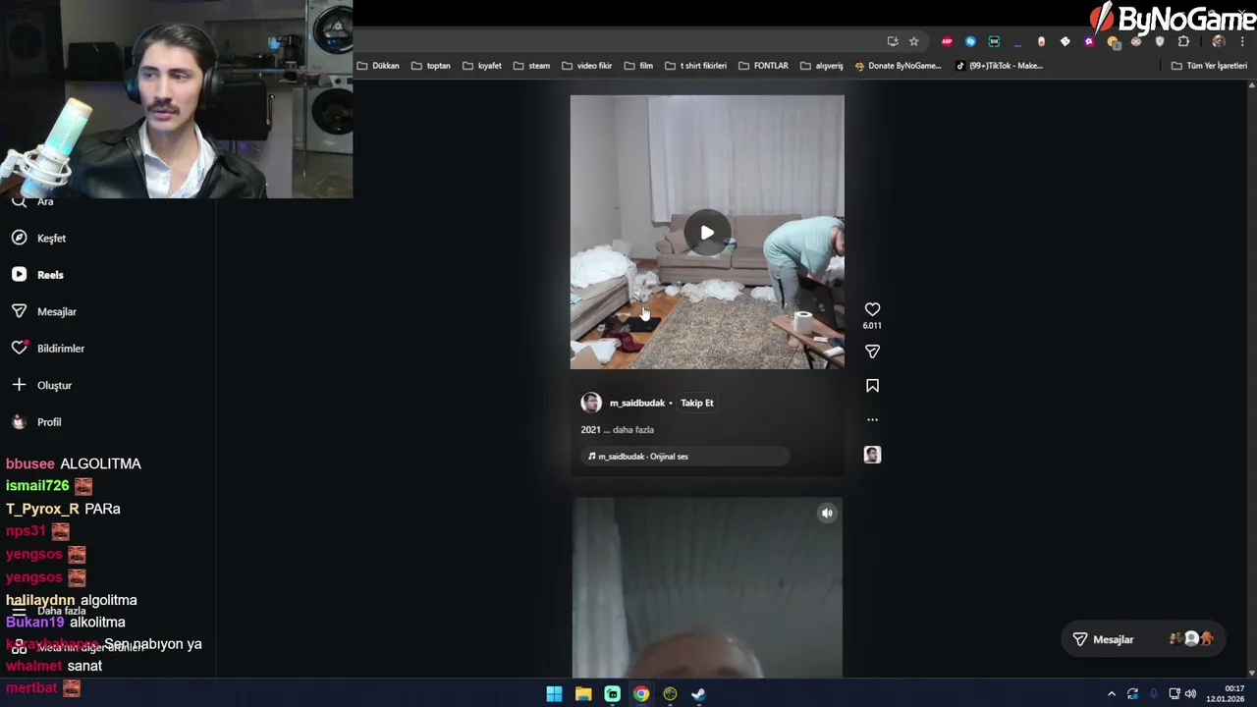Open the FONTLAR bookmark folder
This screenshot has height=707, width=1257.
click(x=764, y=66)
